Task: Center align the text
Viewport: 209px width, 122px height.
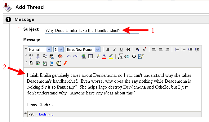Action: (x=161, y=50)
